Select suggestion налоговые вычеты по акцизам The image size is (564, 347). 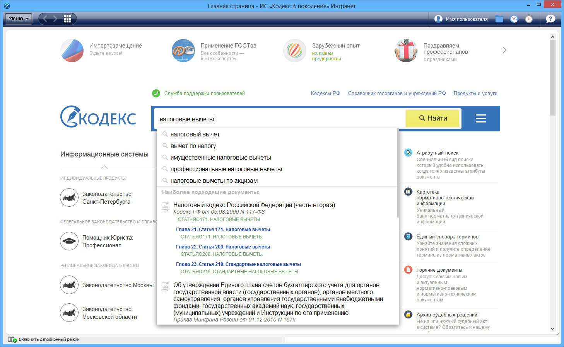[x=277, y=181]
